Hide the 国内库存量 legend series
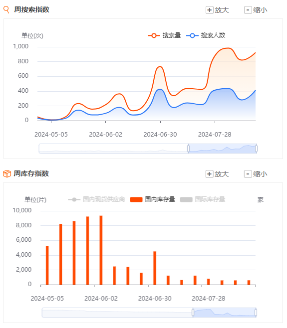 point(153,199)
